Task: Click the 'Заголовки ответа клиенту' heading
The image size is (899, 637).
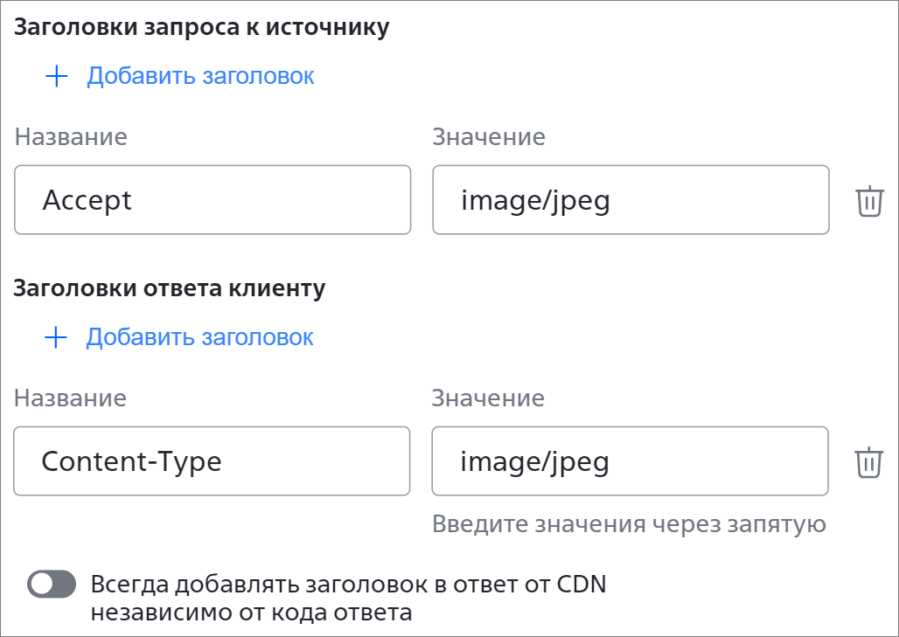Action: (169, 288)
